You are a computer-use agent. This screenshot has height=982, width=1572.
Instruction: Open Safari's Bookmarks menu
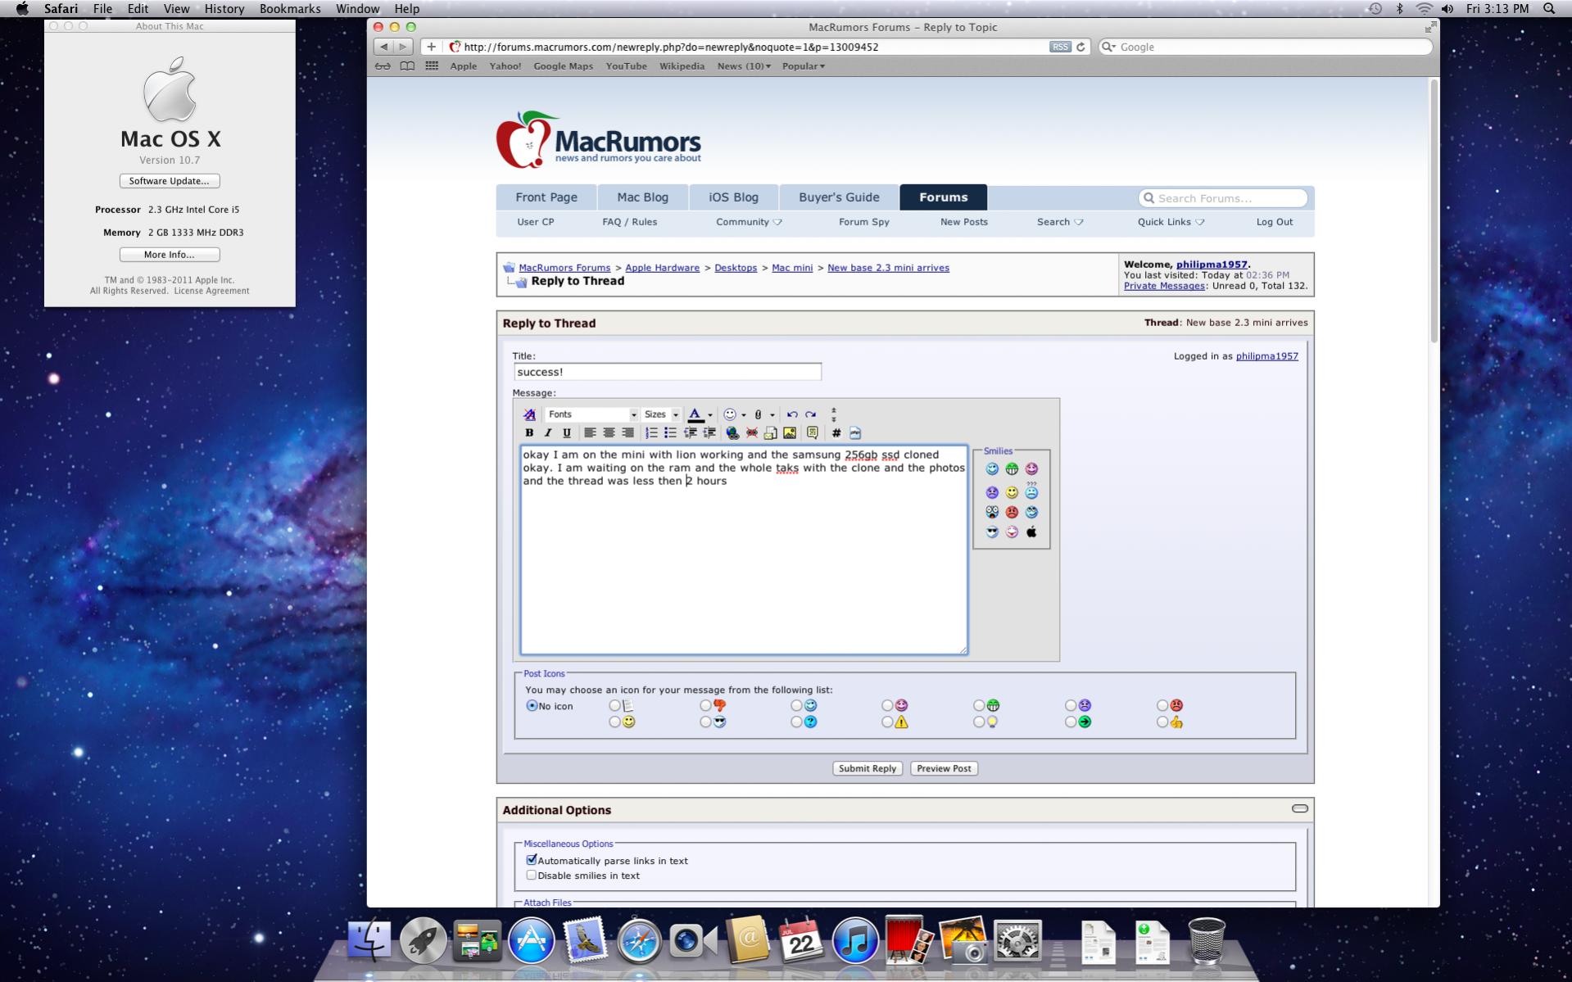coord(290,8)
